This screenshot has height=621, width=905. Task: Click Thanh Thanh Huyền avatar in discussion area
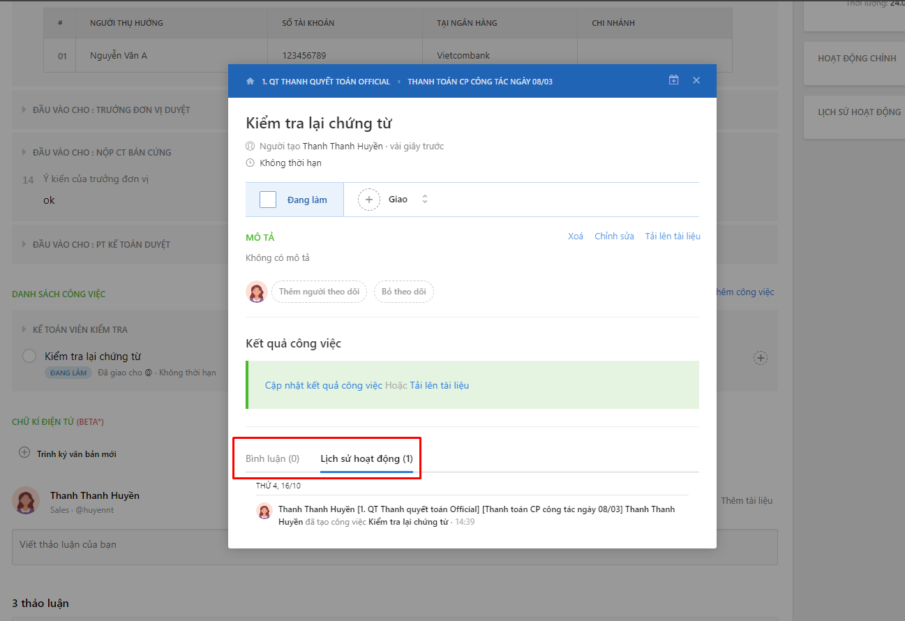[26, 500]
